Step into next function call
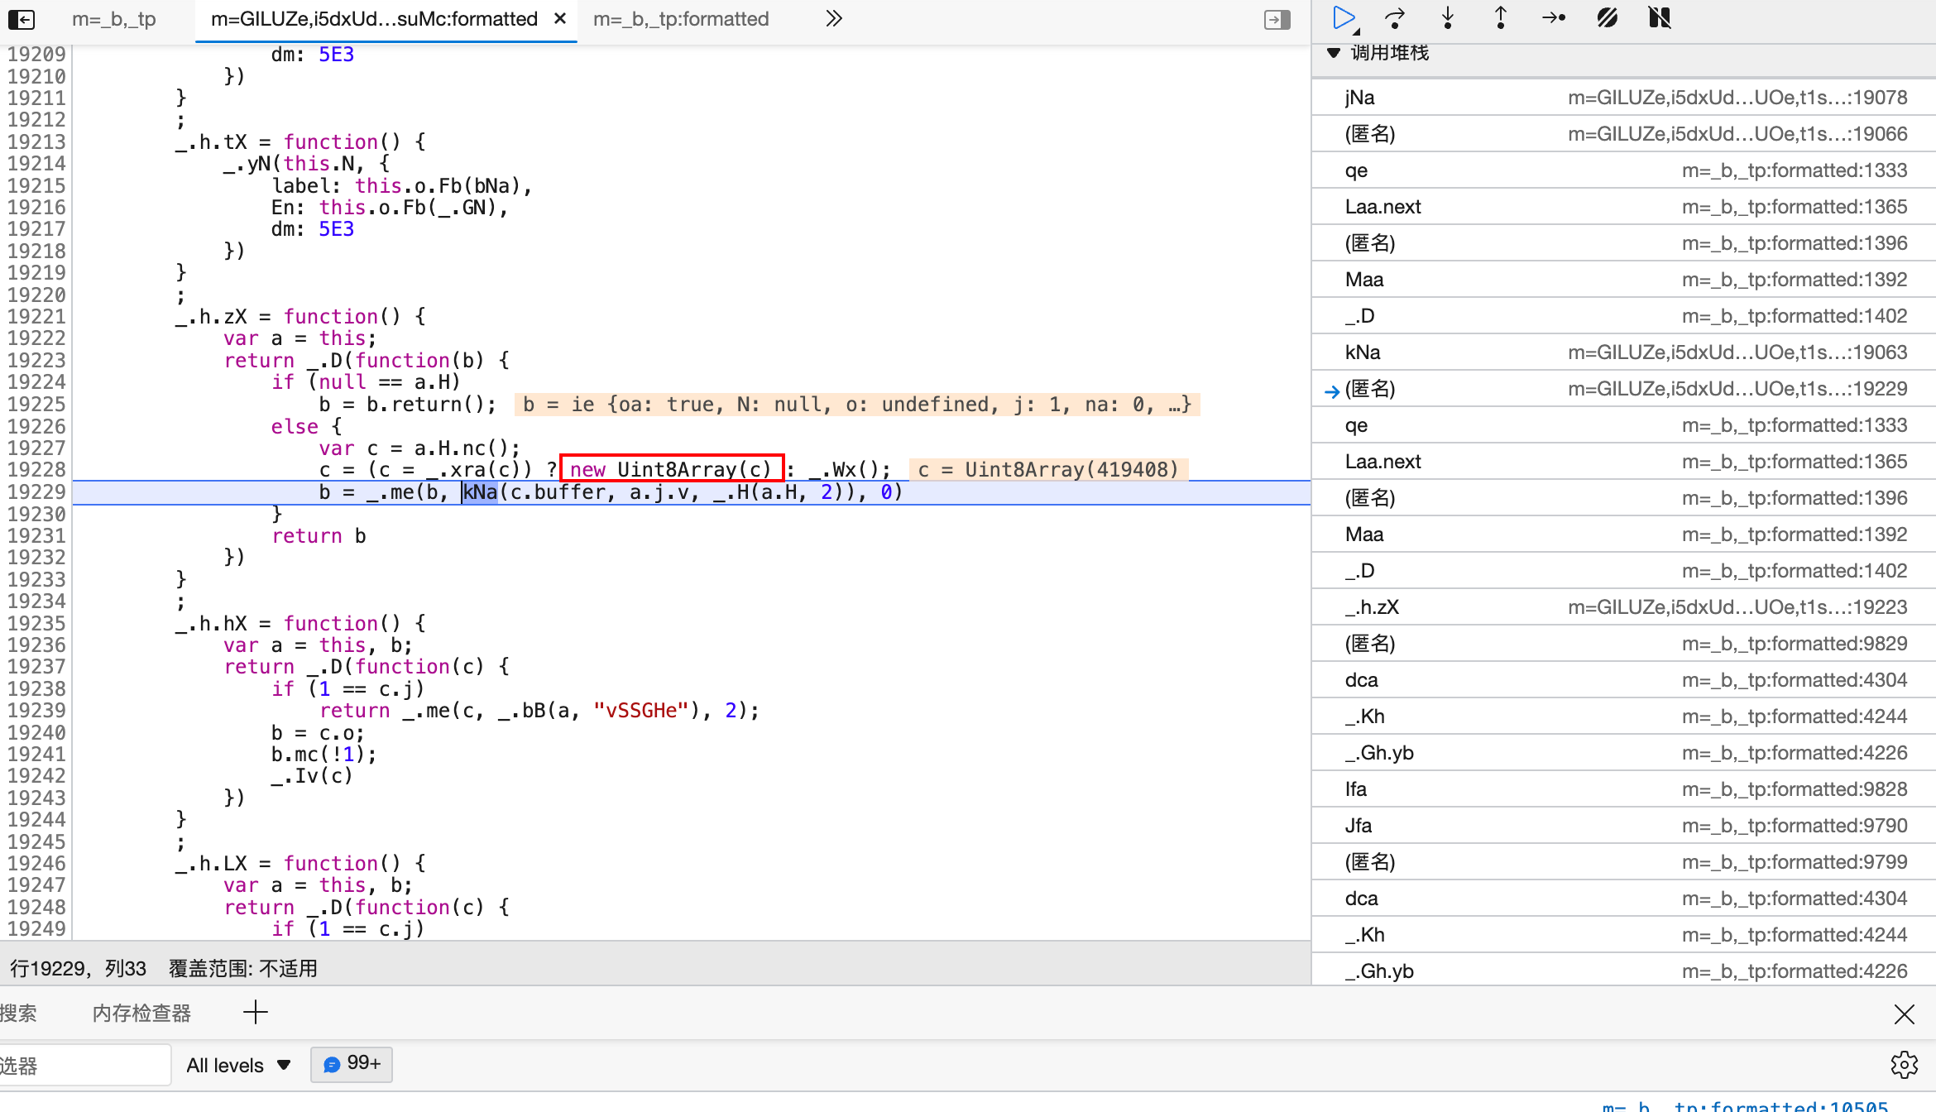Screen dimensions: 1936x1112 [x=1448, y=18]
